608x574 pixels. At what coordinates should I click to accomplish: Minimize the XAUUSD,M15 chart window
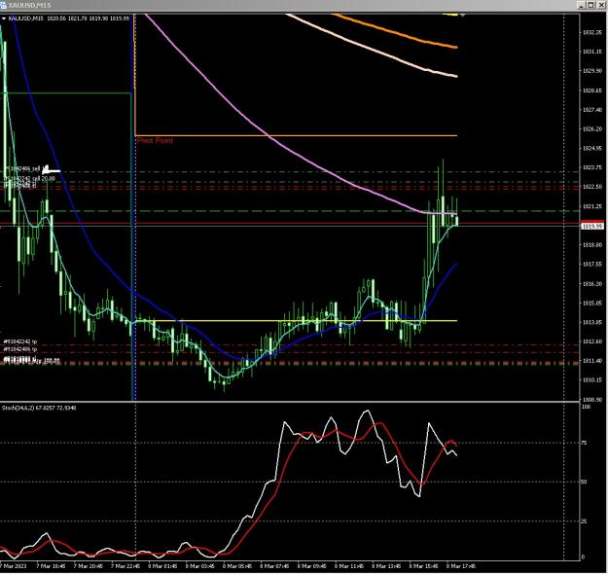tap(581, 5)
